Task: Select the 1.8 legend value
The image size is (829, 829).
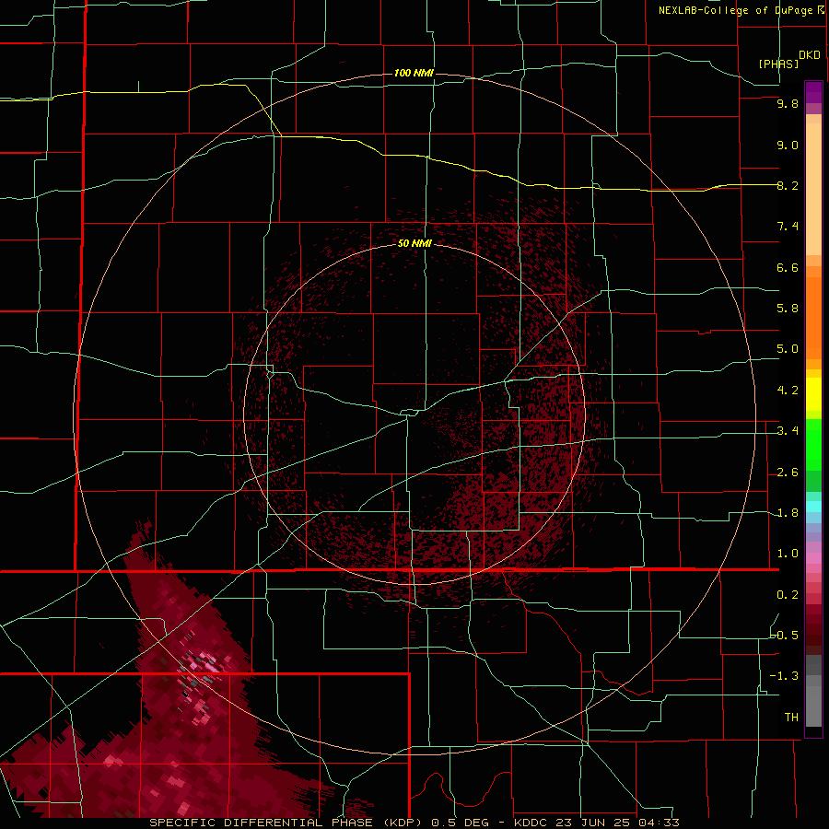Action: (788, 513)
